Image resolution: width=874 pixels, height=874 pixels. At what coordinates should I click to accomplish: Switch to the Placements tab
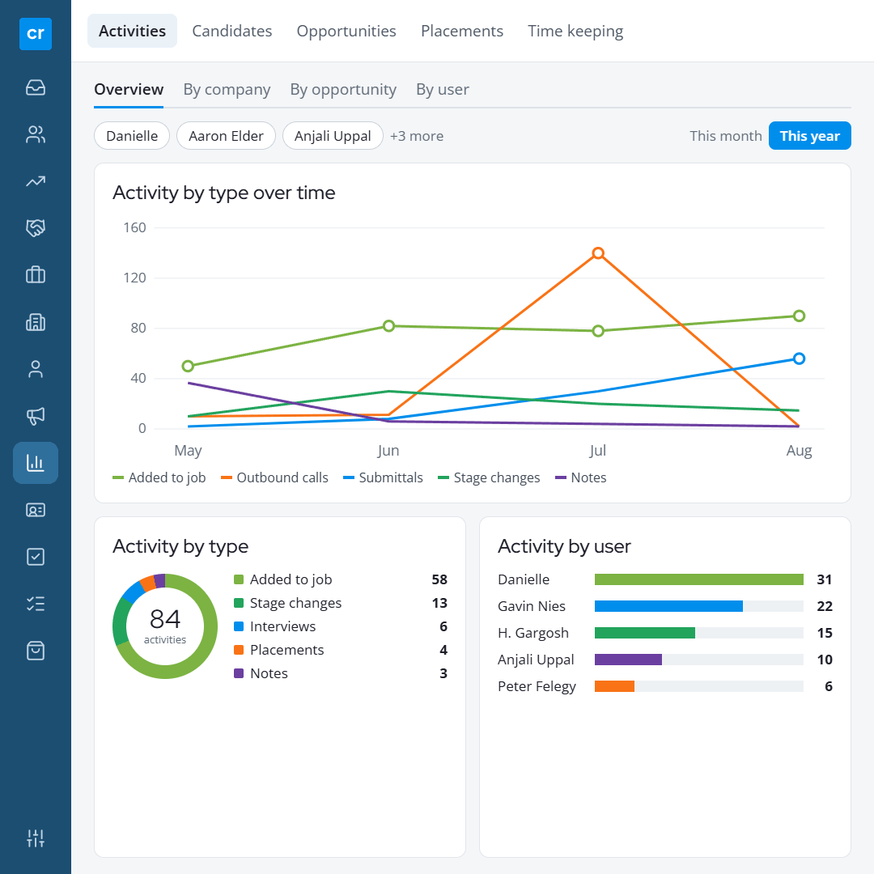[462, 31]
